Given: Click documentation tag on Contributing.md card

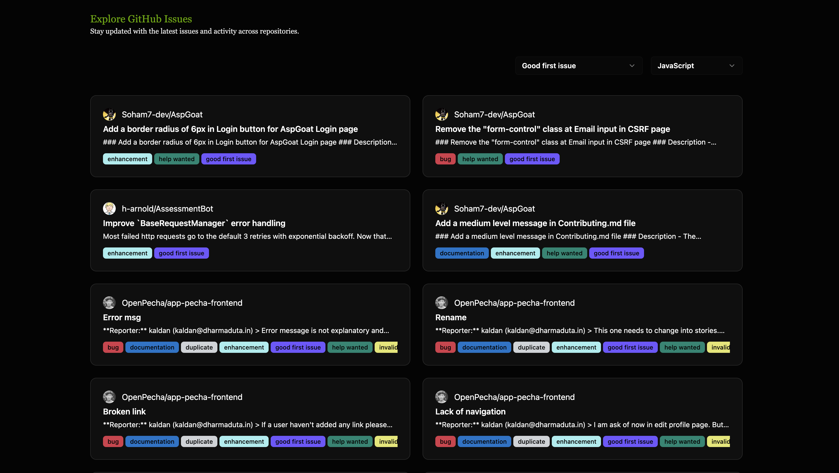Looking at the screenshot, I should point(462,253).
